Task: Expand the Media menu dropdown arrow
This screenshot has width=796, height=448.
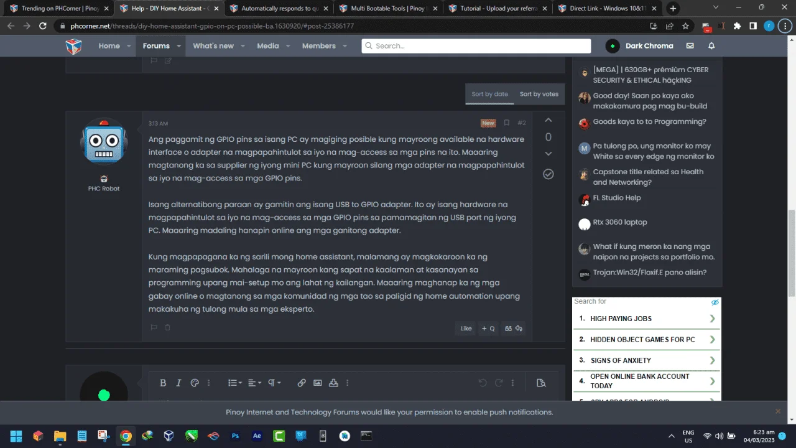Action: (288, 46)
